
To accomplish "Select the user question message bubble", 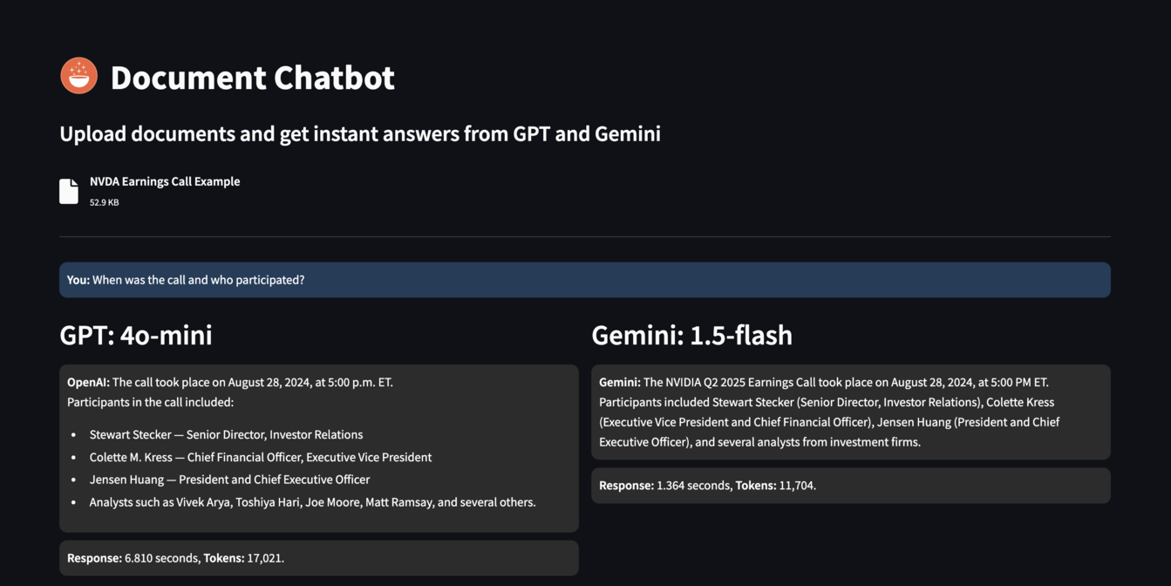I will tap(584, 280).
